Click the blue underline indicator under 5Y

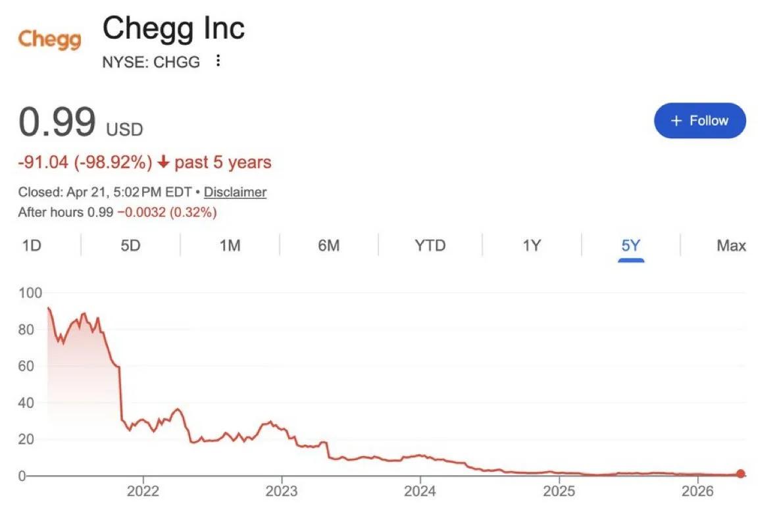point(631,261)
